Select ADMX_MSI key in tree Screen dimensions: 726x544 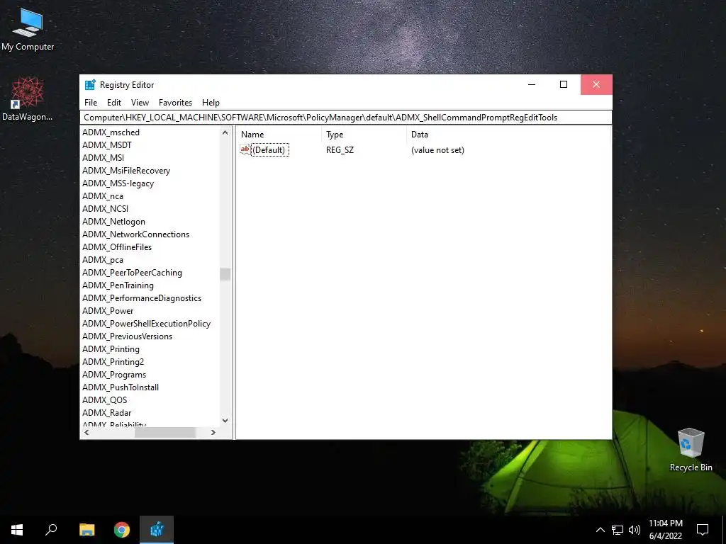(103, 158)
